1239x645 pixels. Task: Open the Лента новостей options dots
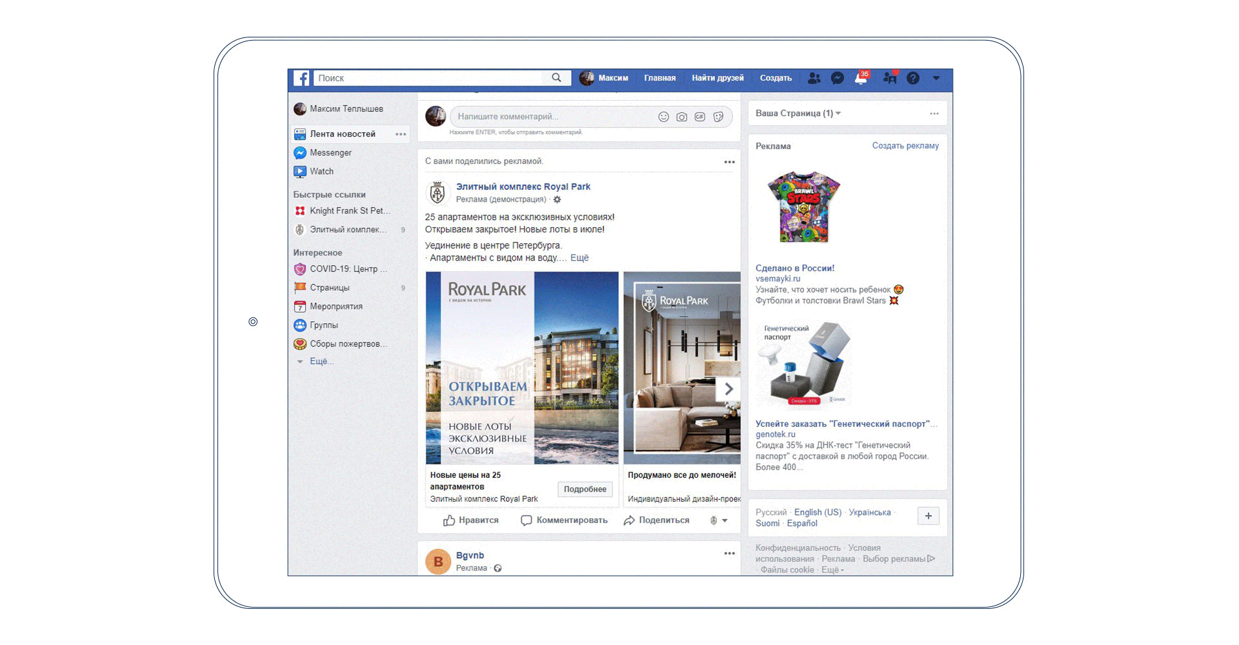pos(401,134)
